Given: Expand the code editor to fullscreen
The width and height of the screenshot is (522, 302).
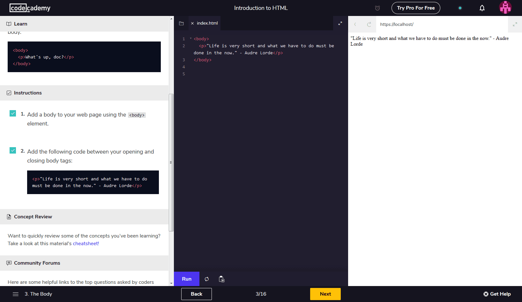Looking at the screenshot, I should click(x=340, y=23).
